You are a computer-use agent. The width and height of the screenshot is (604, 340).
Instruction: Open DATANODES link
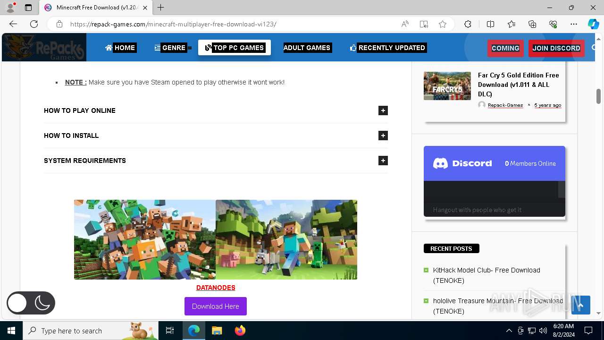point(216,288)
